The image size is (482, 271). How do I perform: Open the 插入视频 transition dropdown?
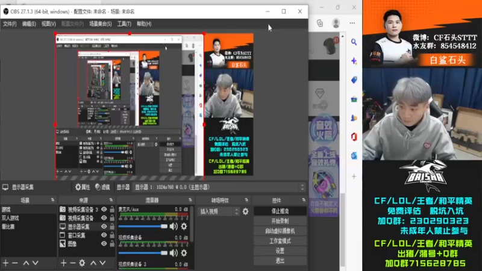point(219,211)
